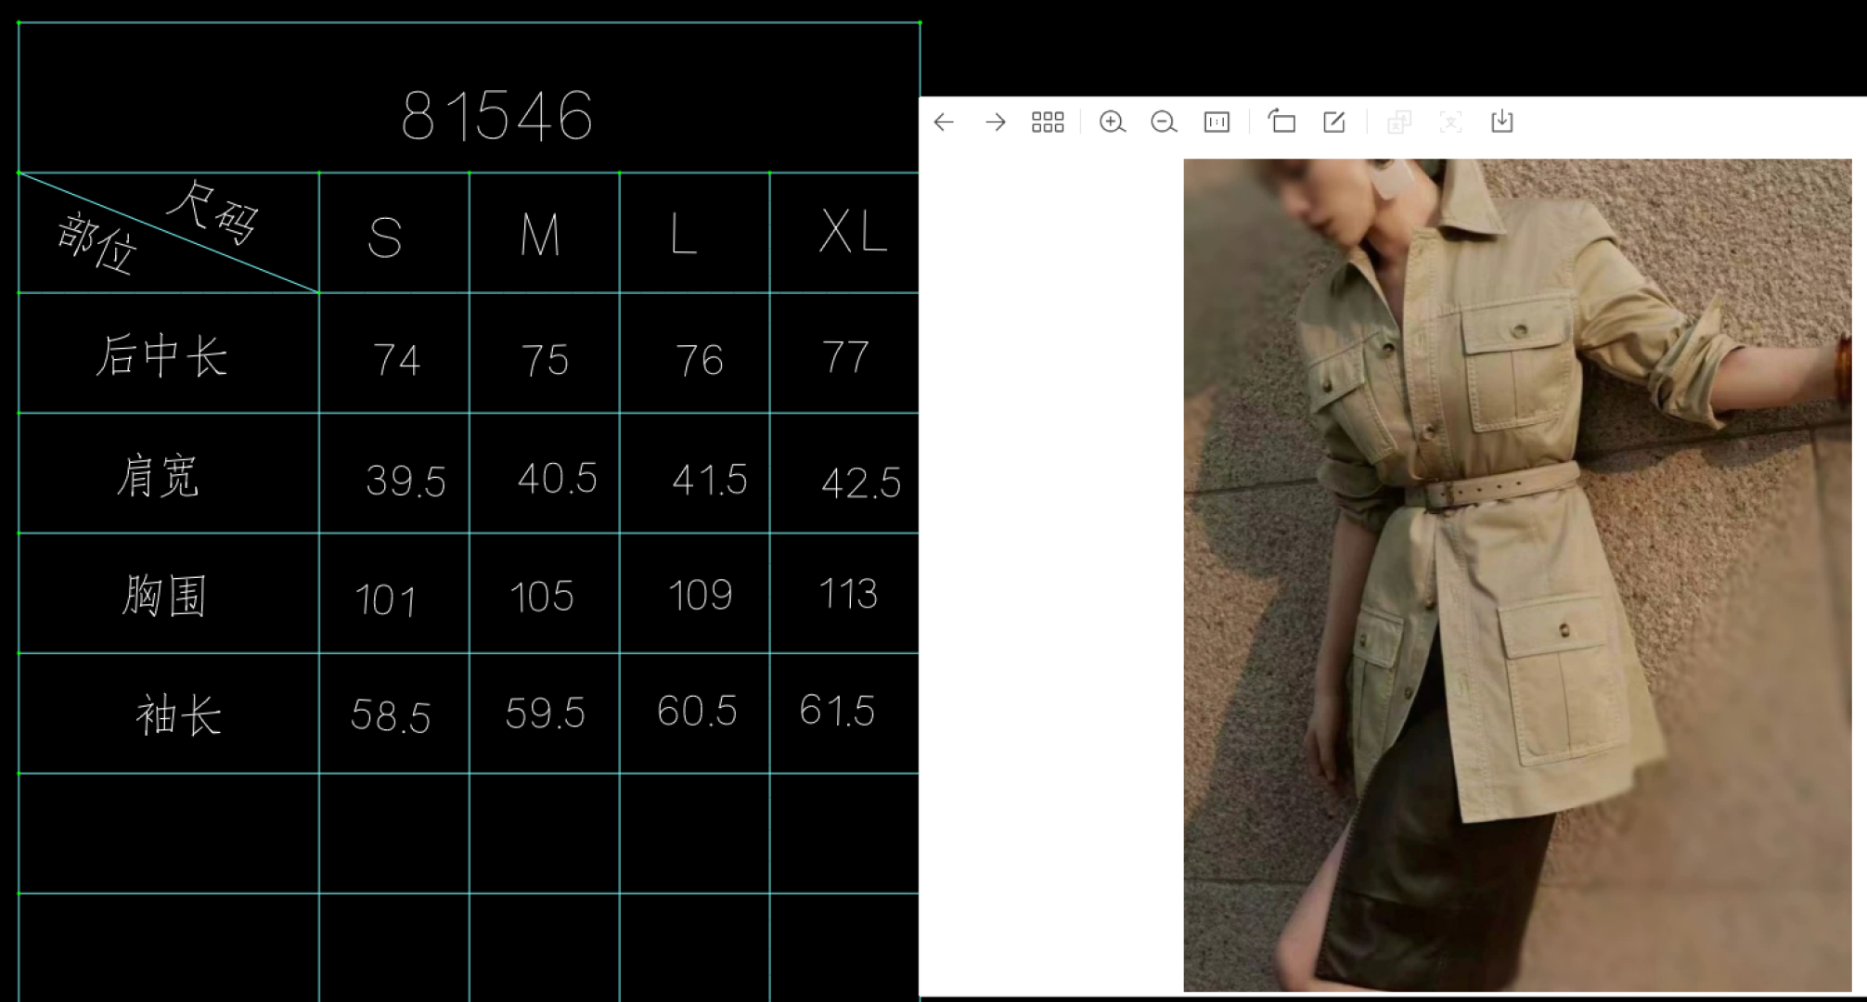Select the L size column header
Screen dimensions: 1867x1002
pyautogui.click(x=683, y=234)
